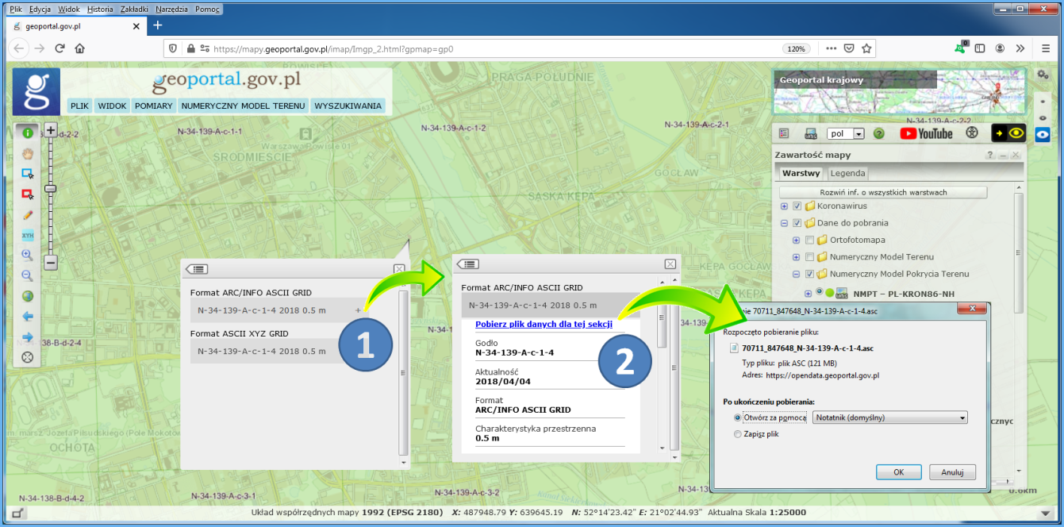Click the blue eye accessibility icon
Screen dimensions: 1064x527
coord(1043,134)
